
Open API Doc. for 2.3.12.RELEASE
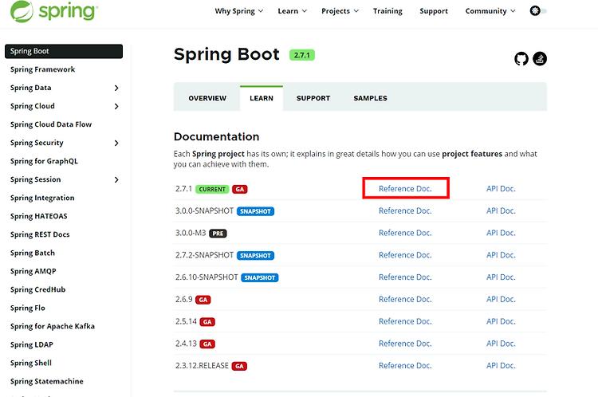click(x=501, y=366)
